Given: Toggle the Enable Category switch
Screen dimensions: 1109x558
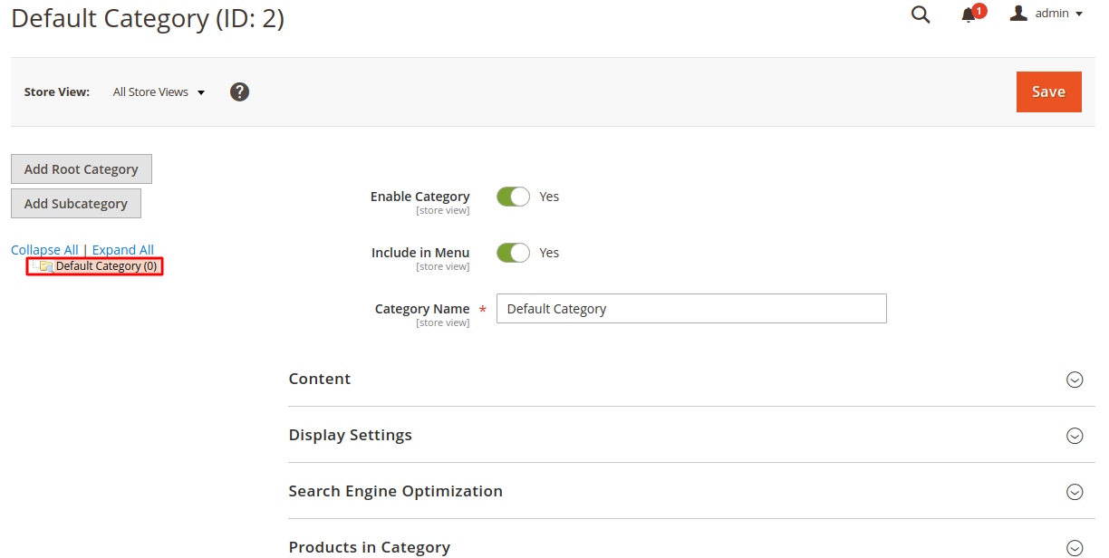Looking at the screenshot, I should [513, 197].
